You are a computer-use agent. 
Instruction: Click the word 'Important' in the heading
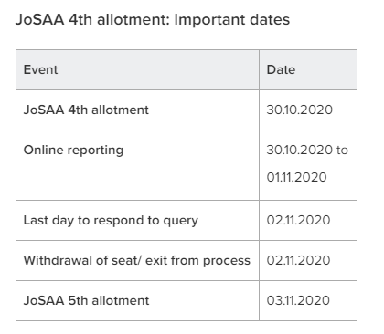click(x=209, y=20)
